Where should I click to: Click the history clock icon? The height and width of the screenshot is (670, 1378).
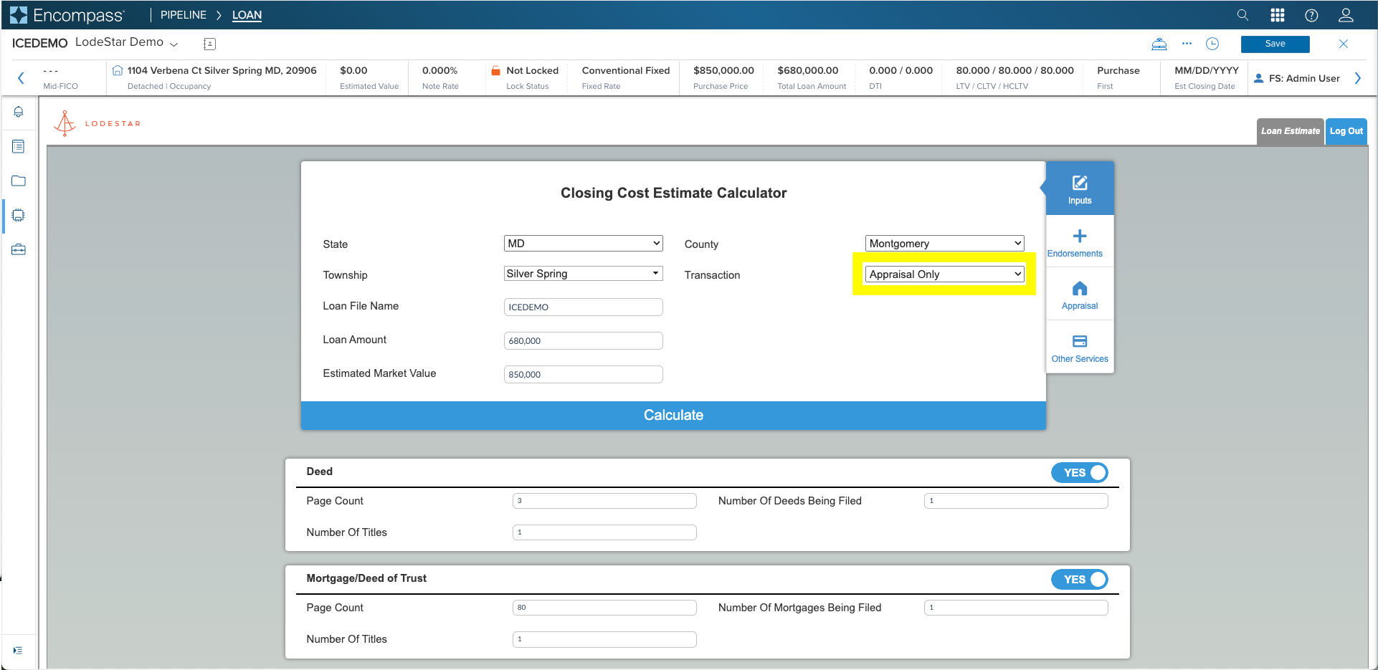[x=1212, y=44]
